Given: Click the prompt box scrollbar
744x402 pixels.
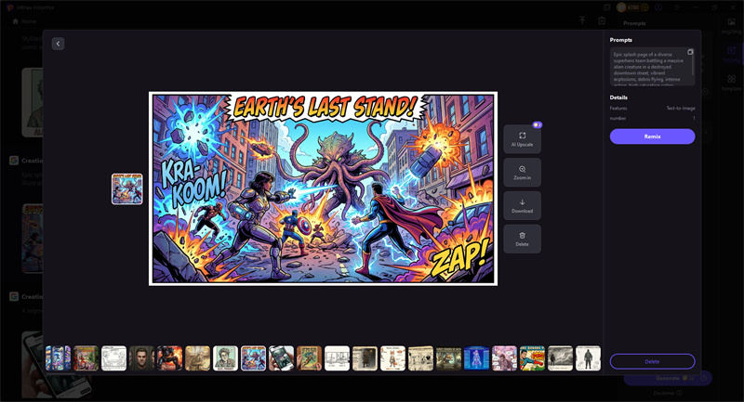Looking at the screenshot, I should (x=693, y=65).
